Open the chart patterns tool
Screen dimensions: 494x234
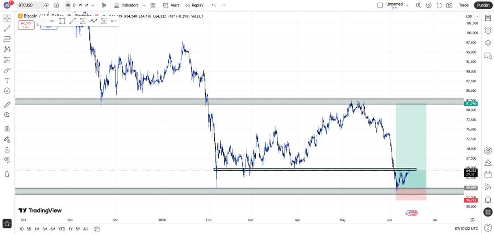coord(7,49)
